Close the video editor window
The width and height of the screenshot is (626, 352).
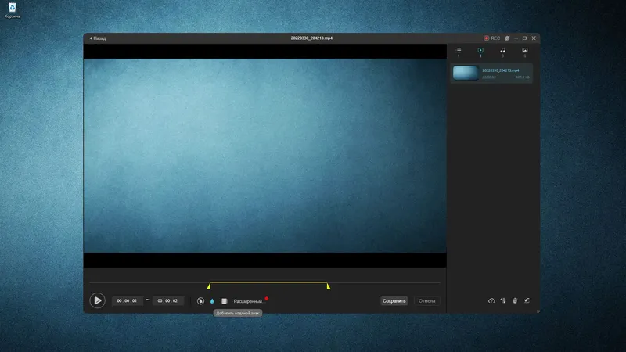click(x=534, y=38)
